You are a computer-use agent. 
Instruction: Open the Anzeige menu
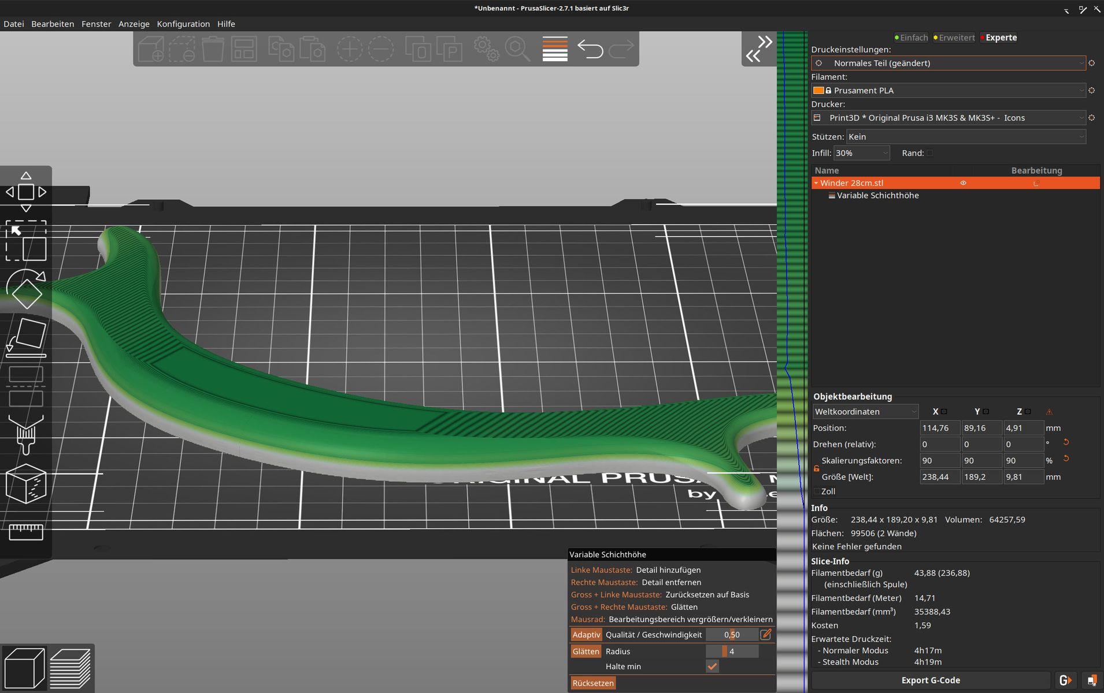[134, 24]
